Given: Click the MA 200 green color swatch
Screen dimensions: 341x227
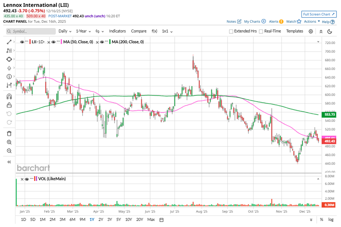Looking at the screenshot, I should [110, 42].
